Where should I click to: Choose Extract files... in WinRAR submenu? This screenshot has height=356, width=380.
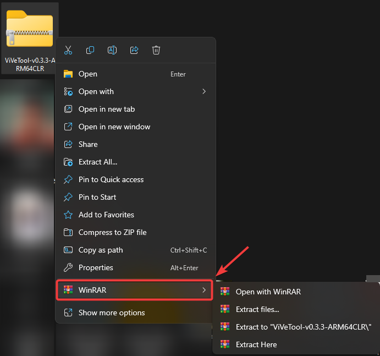click(x=296, y=309)
